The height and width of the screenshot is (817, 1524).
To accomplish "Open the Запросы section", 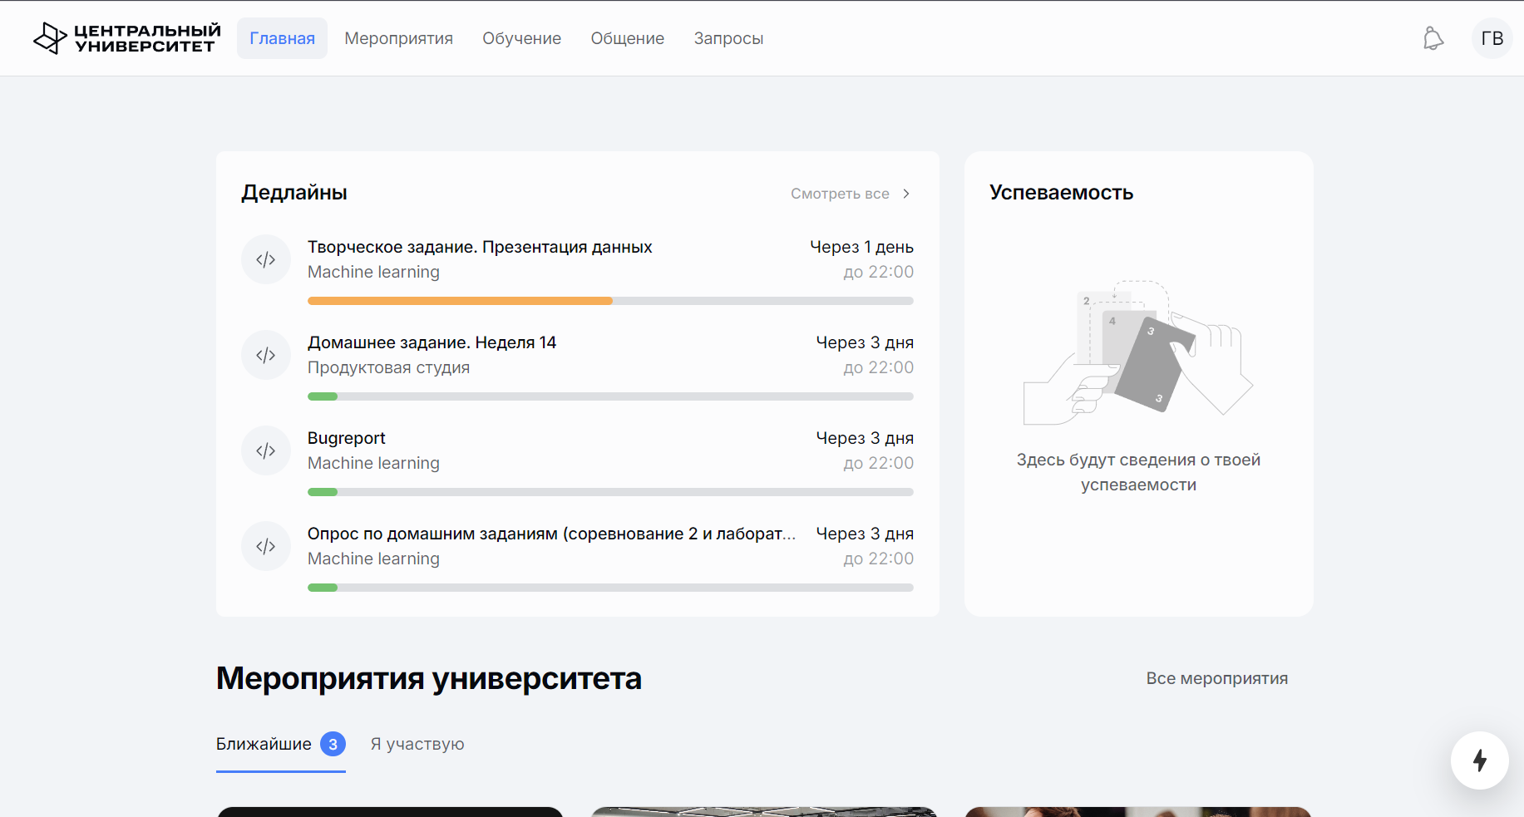I will point(728,38).
